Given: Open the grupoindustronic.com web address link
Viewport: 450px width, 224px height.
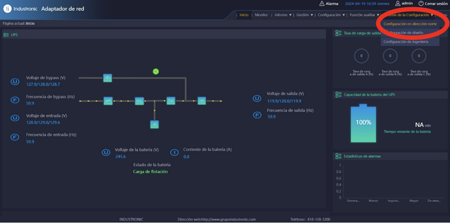Looking at the screenshot, I should (x=216, y=219).
